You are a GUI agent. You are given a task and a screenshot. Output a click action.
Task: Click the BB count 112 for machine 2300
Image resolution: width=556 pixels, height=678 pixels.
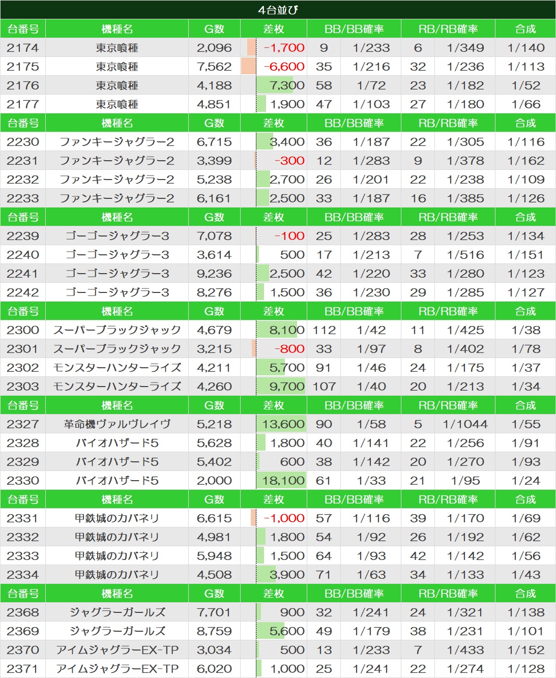324,330
